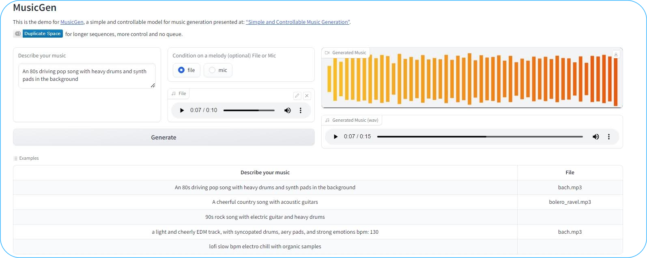Image resolution: width=647 pixels, height=258 pixels.
Task: Select the light and cheerly EDM track example
Action: point(265,232)
